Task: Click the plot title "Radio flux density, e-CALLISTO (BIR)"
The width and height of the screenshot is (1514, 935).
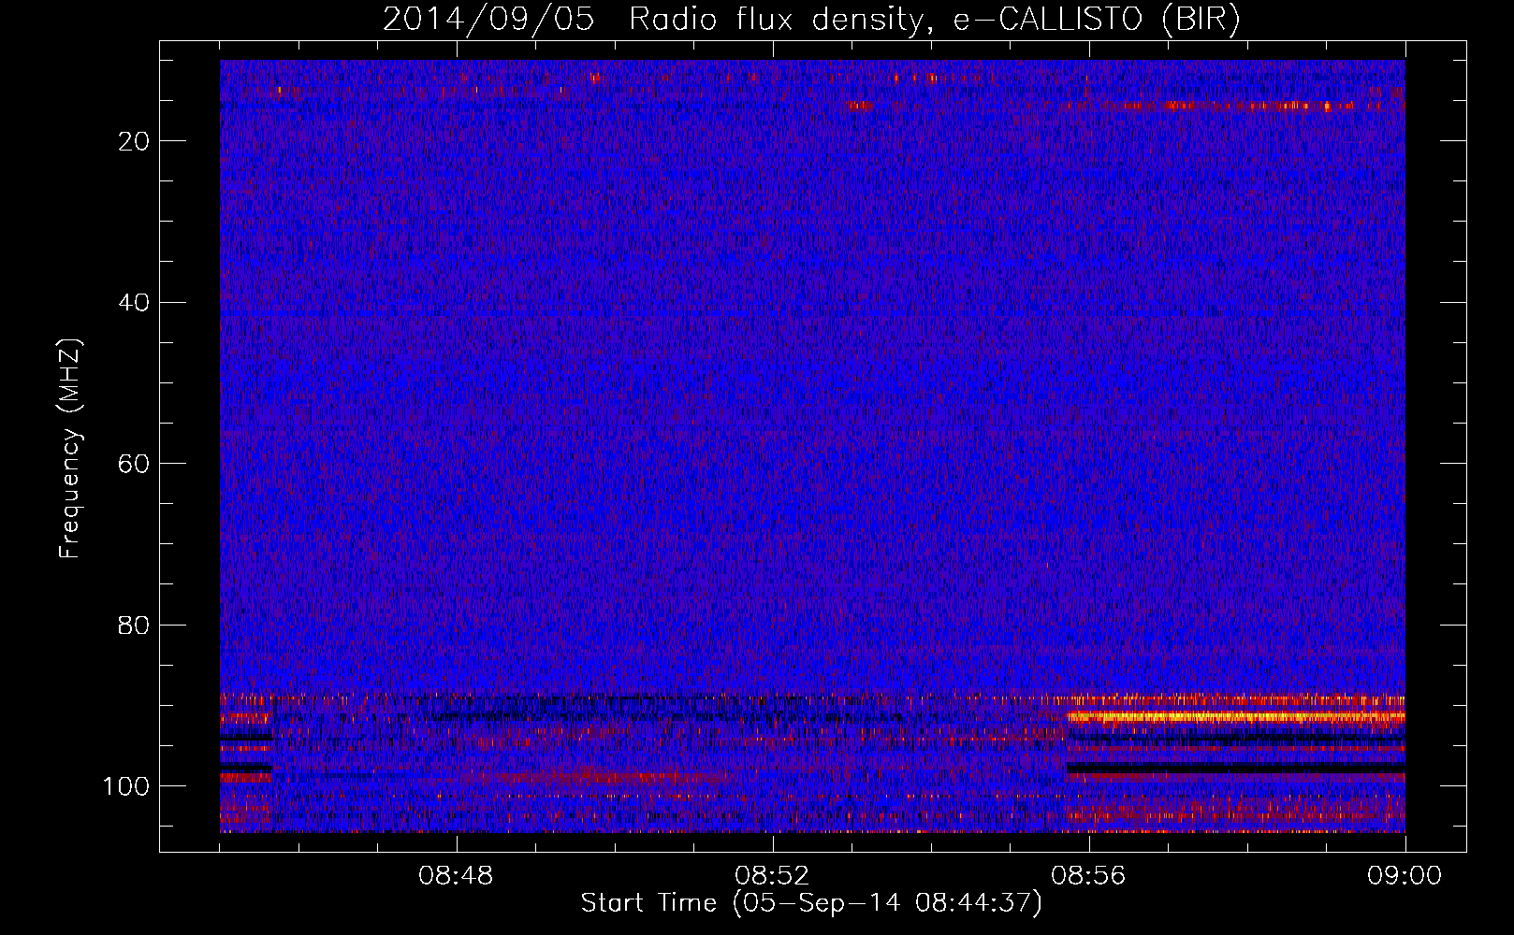Action: coord(934,20)
